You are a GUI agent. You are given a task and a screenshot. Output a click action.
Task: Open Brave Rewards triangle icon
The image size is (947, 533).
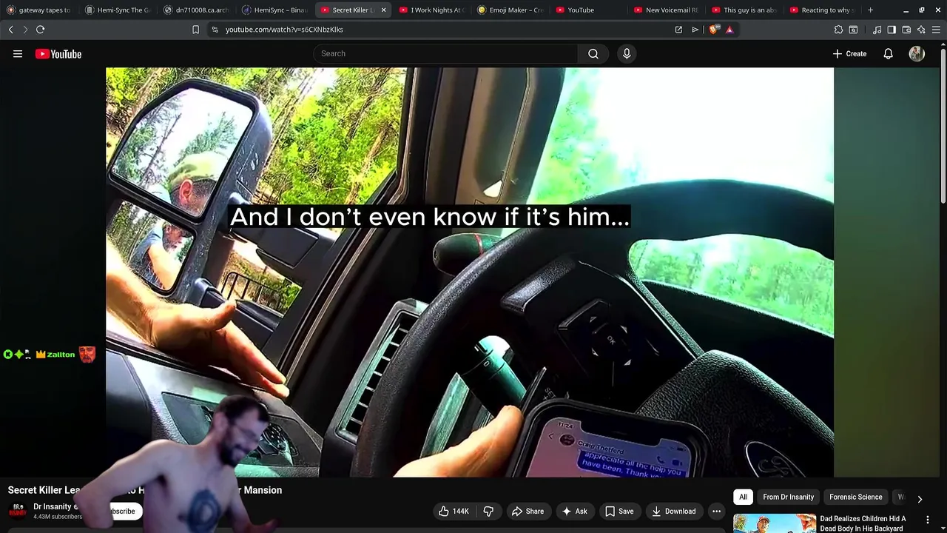729,30
